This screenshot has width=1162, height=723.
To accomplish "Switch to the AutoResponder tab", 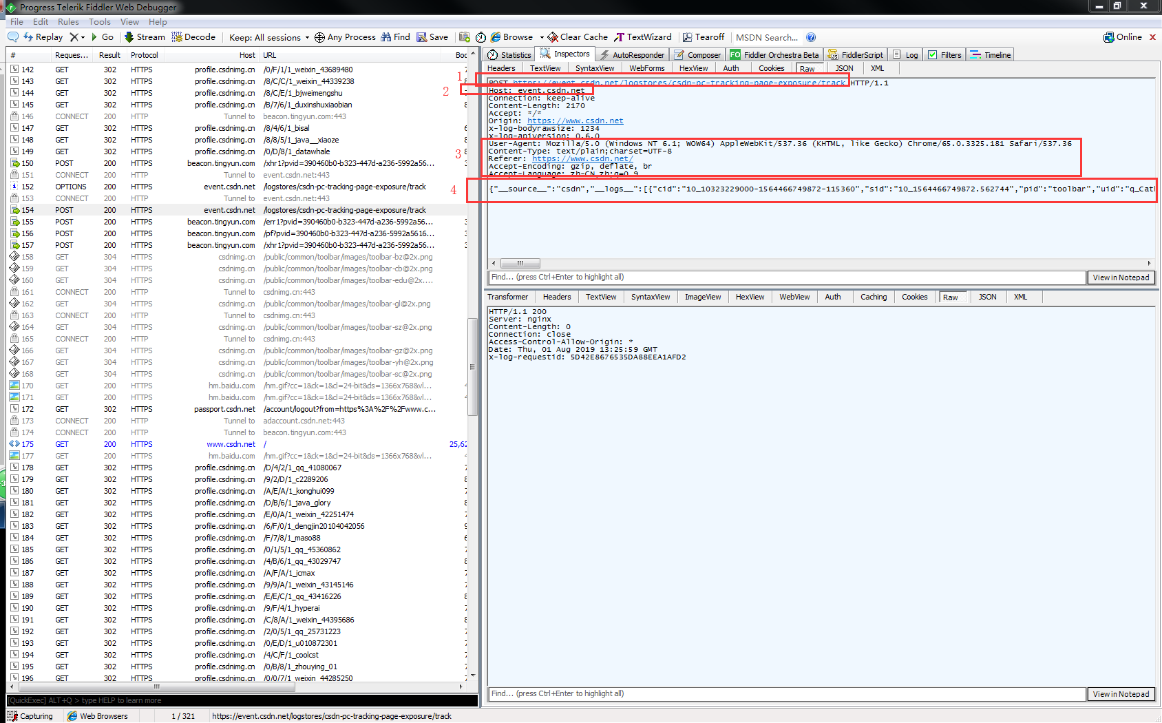I will tap(632, 55).
